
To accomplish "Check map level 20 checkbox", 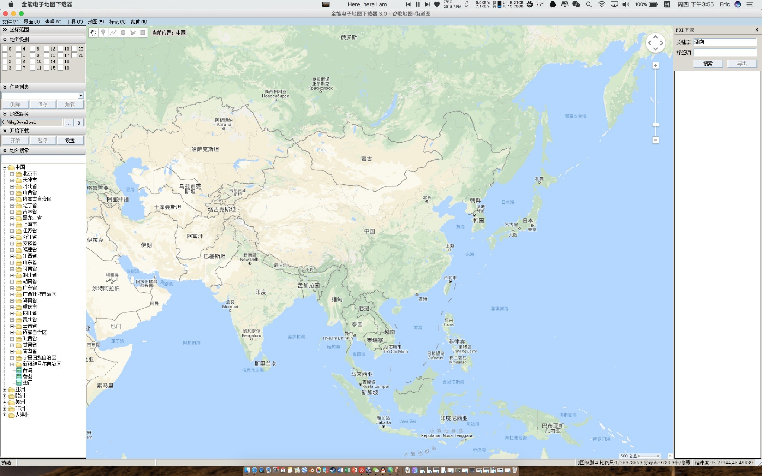I will click(x=74, y=49).
